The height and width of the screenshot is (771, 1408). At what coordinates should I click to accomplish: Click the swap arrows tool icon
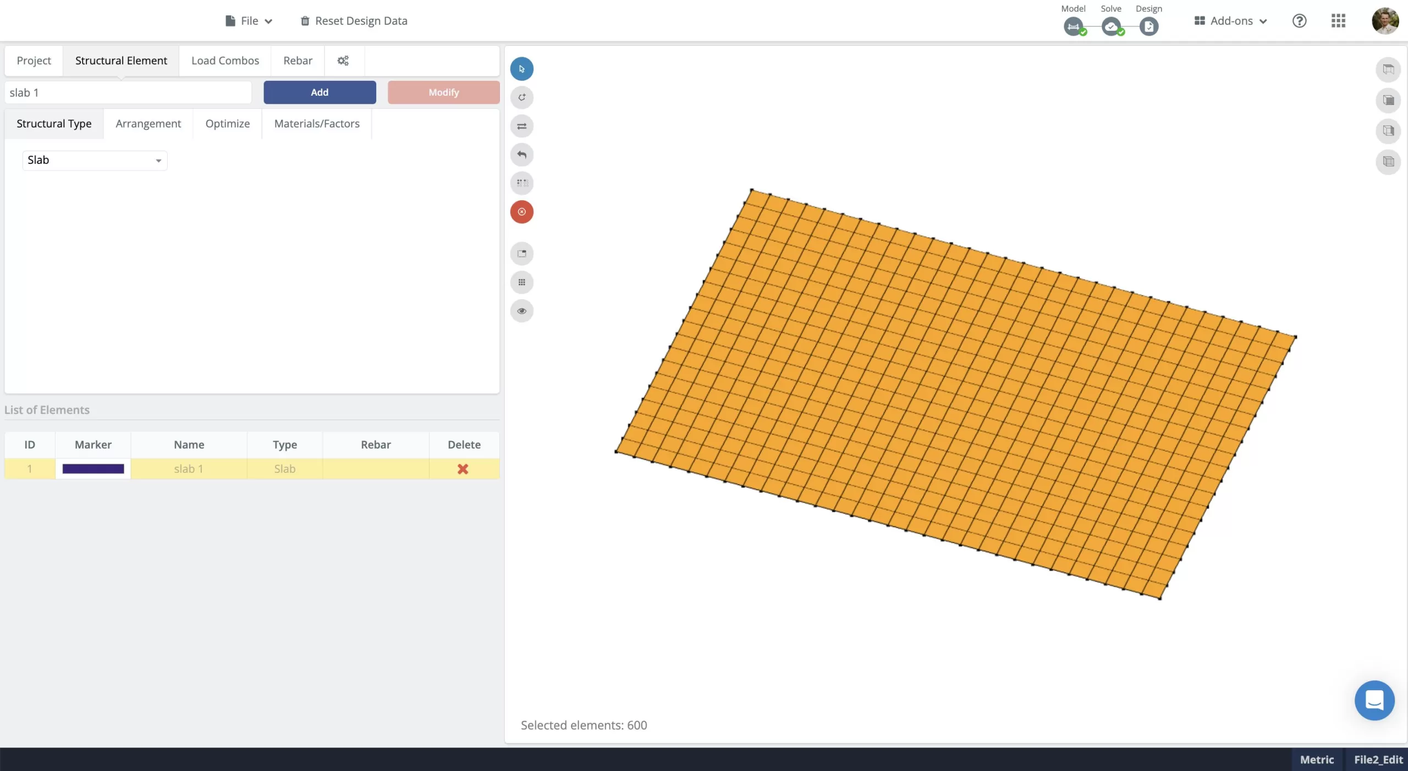tap(521, 126)
